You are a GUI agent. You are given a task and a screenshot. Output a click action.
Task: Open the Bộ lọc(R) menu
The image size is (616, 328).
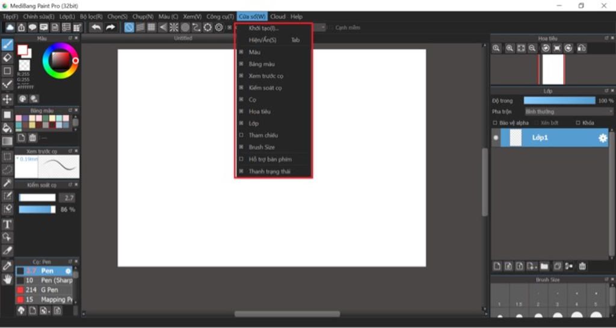click(91, 16)
